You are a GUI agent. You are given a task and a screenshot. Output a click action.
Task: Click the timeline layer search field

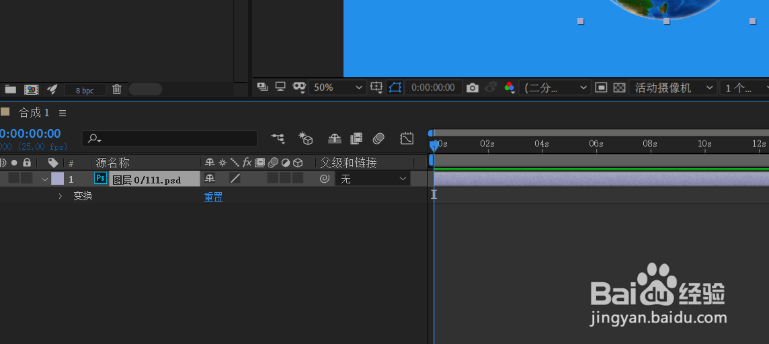click(169, 138)
